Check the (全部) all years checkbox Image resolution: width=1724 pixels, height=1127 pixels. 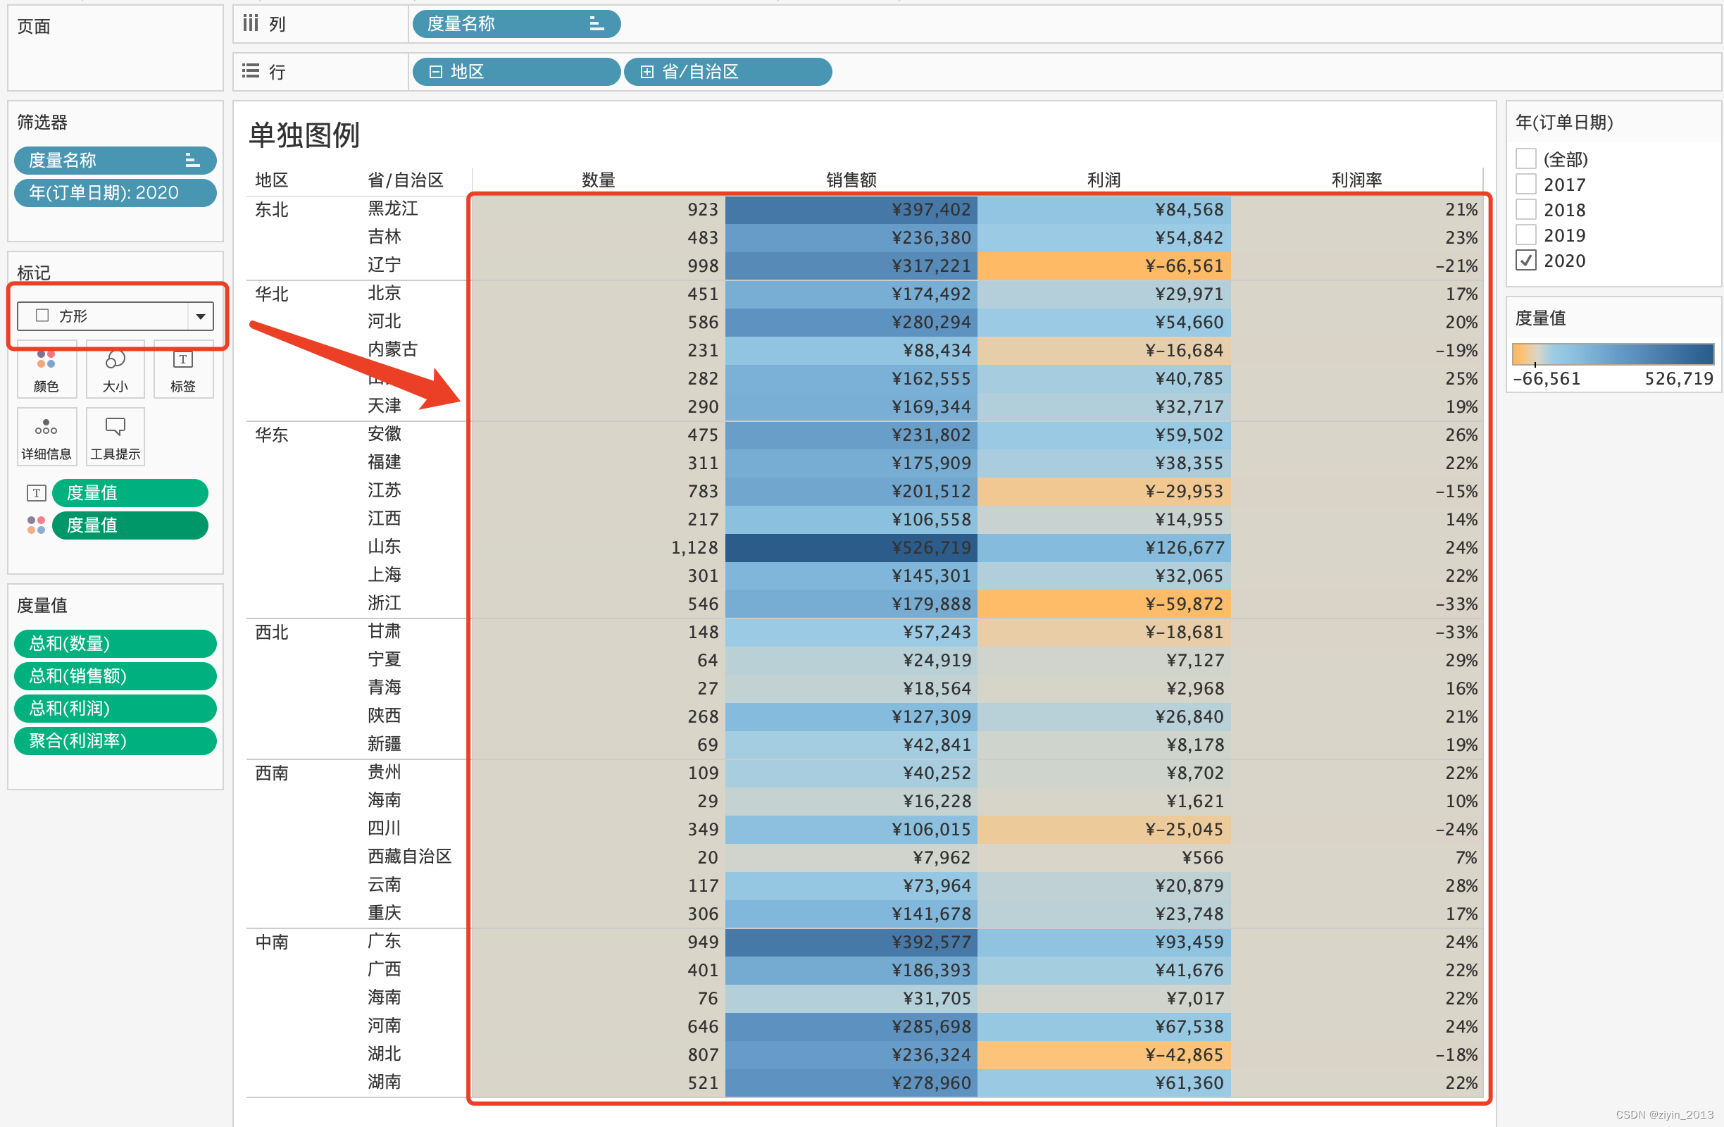coord(1526,158)
